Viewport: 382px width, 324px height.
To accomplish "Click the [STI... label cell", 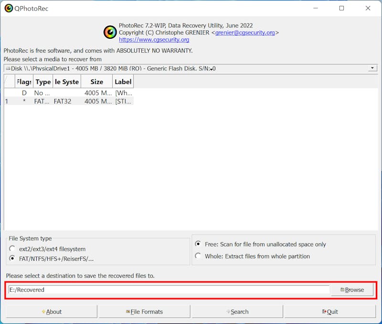I will [124, 101].
